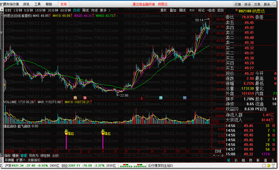Switch to the 分时 chart period
This screenshot has width=279, height=170.
8,10
